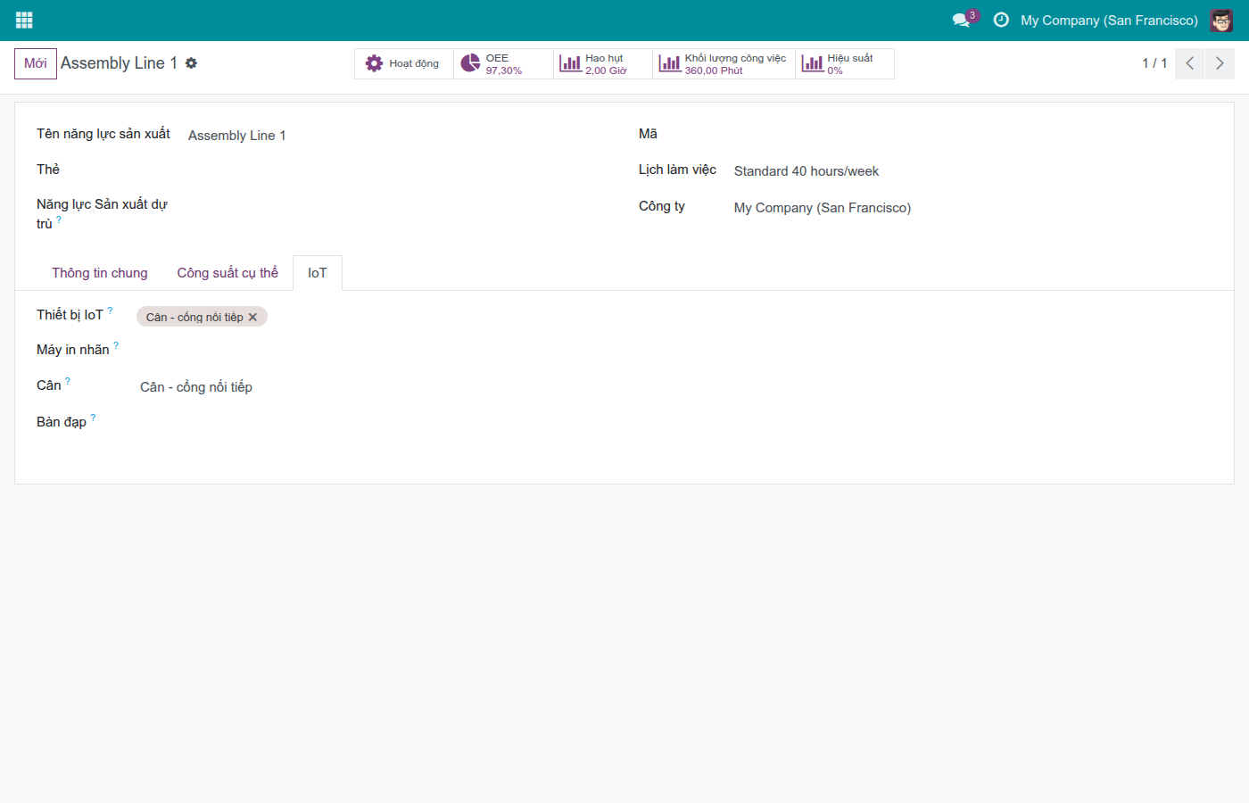Open the apps grid menu icon

click(24, 20)
